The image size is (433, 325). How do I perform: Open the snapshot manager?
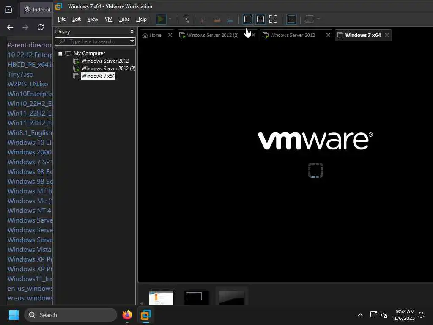point(230,19)
